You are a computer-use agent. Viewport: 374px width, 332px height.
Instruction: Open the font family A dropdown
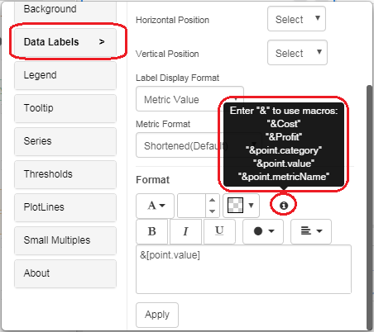click(155, 206)
